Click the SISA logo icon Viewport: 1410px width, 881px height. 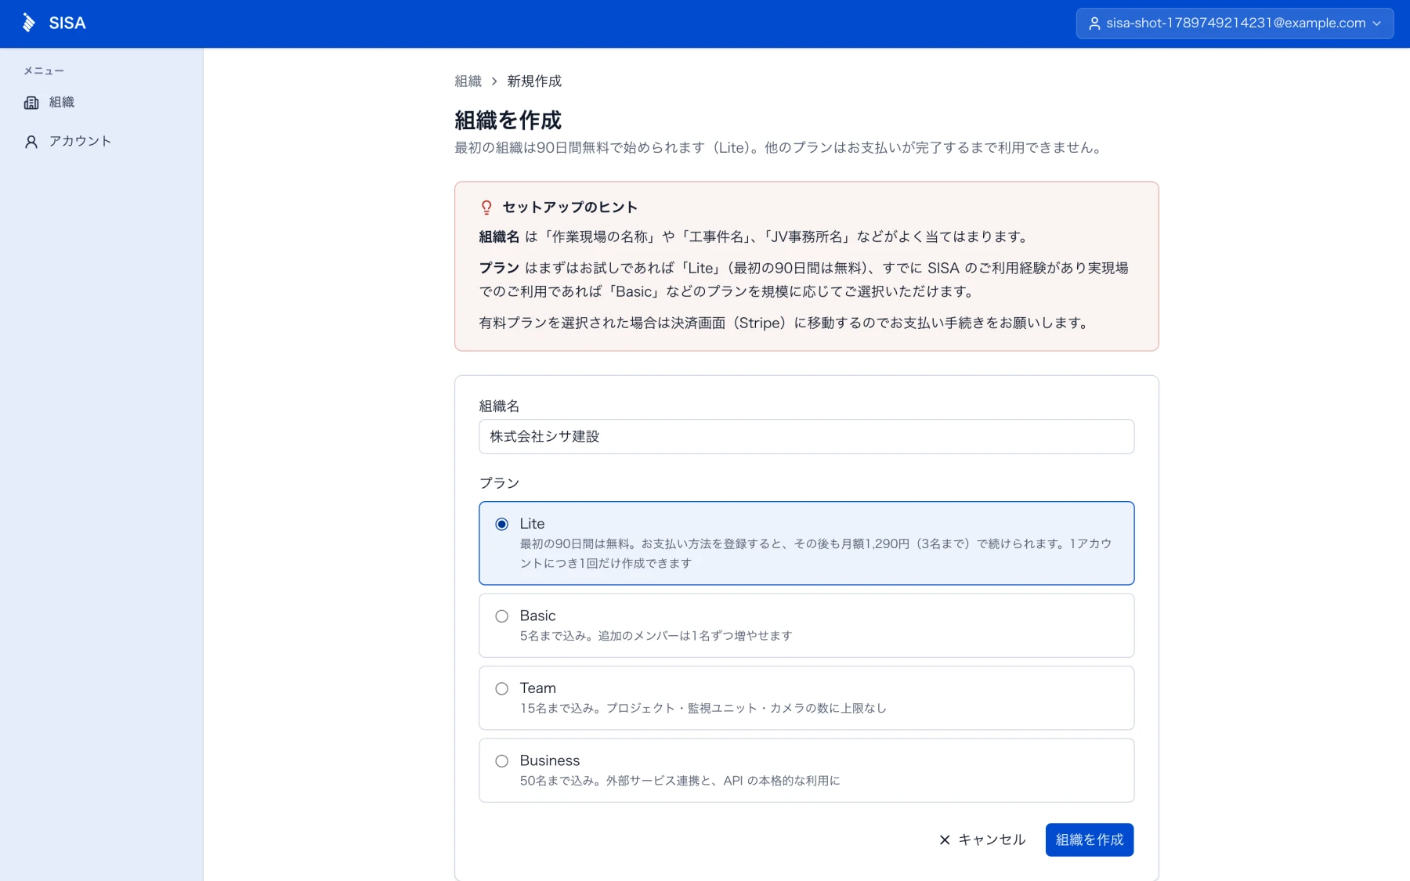point(29,23)
